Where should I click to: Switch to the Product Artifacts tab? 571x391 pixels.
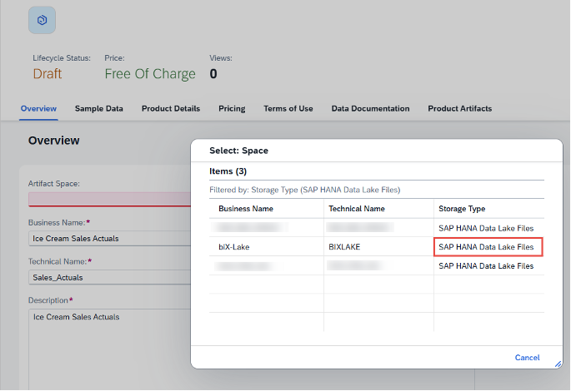pyautogui.click(x=459, y=109)
